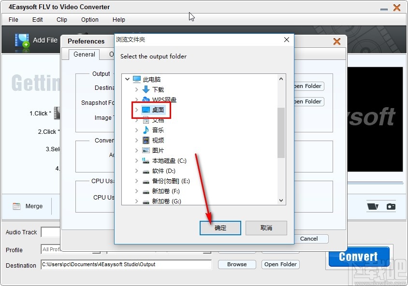
Task: Expand the 软件 D: drive node
Action: [137, 171]
